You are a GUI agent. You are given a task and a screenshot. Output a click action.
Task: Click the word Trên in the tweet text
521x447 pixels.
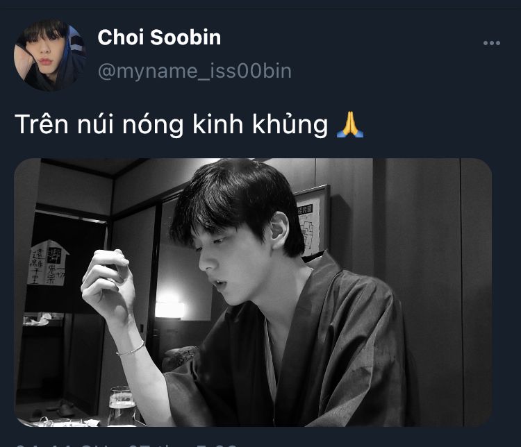pos(42,124)
